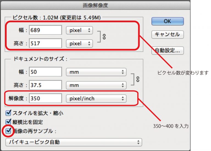Click the document size chain link icon
This screenshot has height=151, width=211.
pos(138,79)
